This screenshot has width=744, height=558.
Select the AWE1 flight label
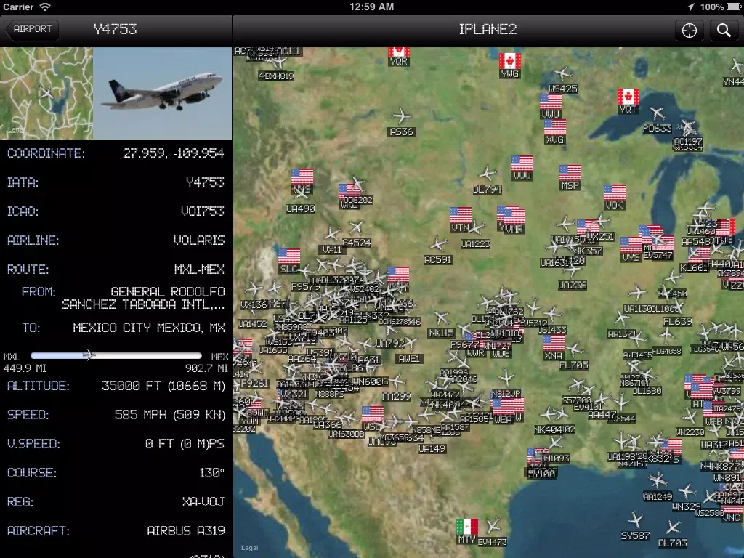(x=409, y=359)
